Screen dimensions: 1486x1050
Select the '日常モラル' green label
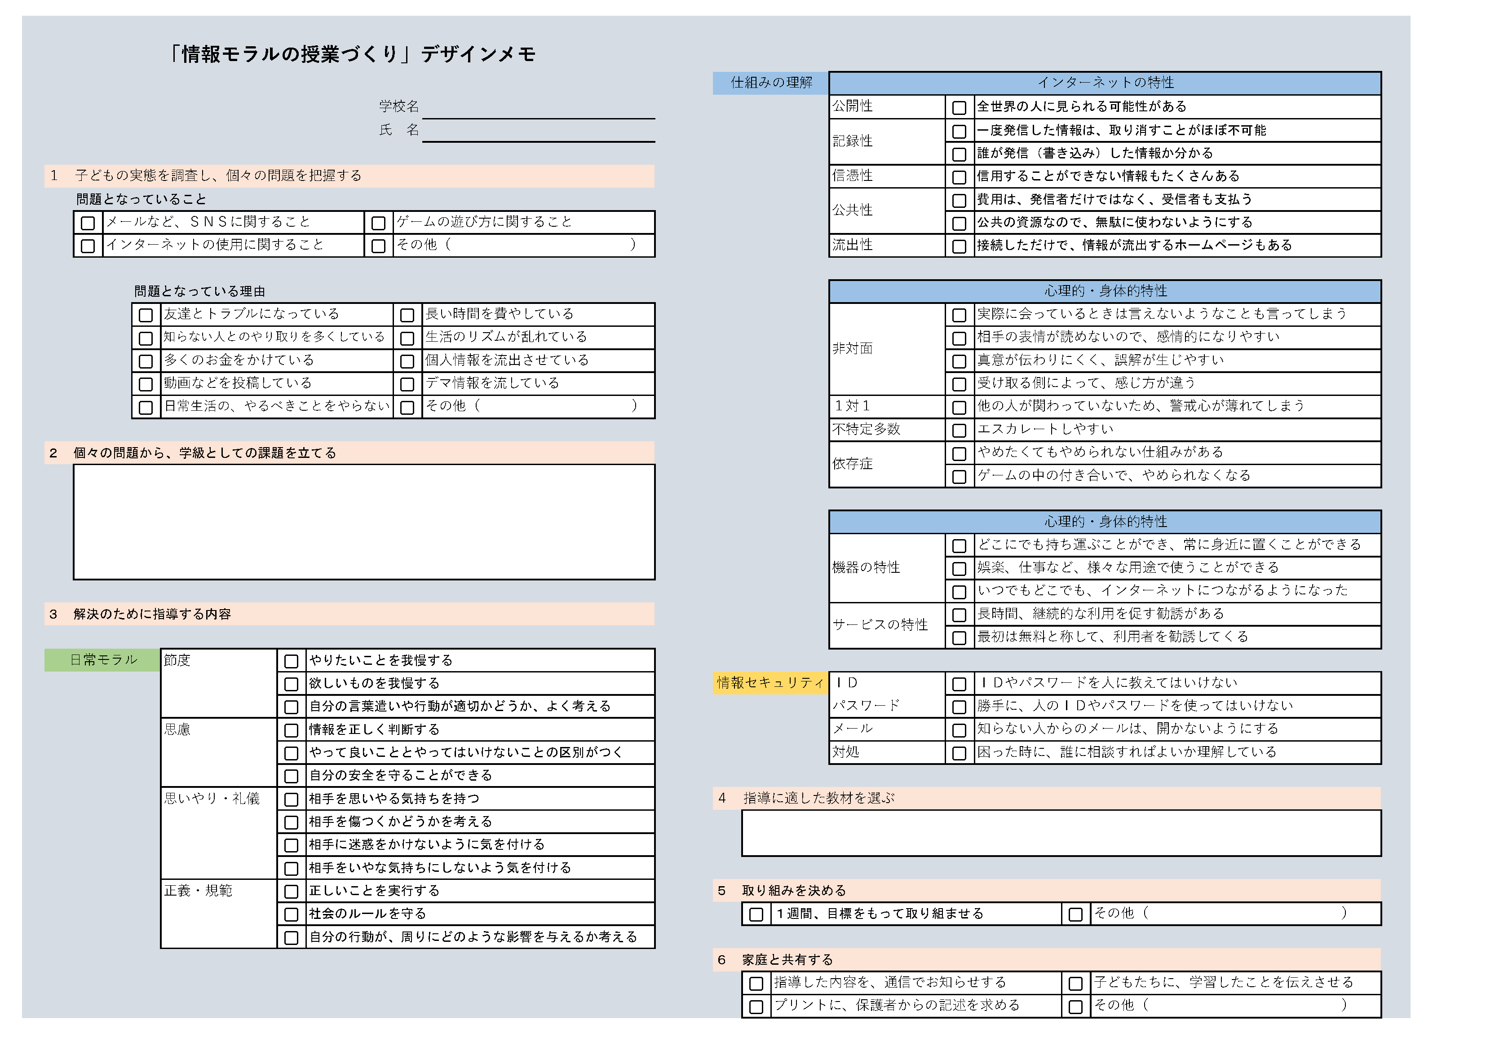102,660
